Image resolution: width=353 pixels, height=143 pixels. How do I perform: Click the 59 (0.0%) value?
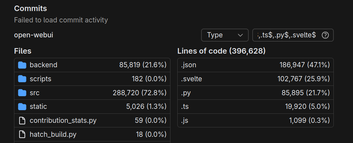click(x=151, y=121)
